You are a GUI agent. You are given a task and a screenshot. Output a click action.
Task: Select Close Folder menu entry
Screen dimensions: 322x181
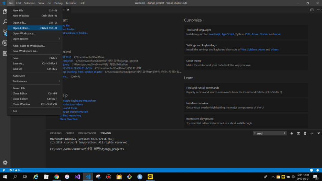pyautogui.click(x=34, y=99)
